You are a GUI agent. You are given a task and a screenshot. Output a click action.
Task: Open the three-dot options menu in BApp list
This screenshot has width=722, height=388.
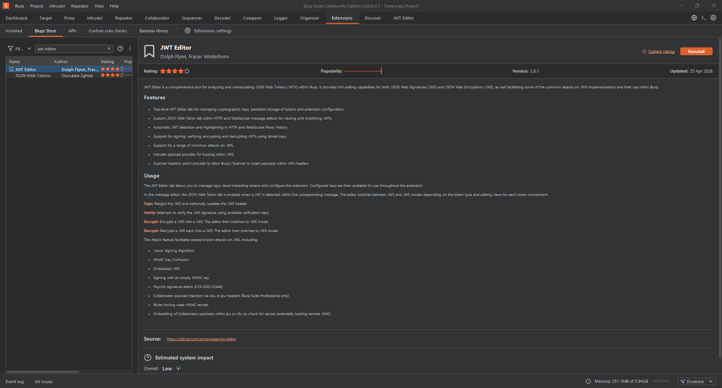(x=130, y=48)
